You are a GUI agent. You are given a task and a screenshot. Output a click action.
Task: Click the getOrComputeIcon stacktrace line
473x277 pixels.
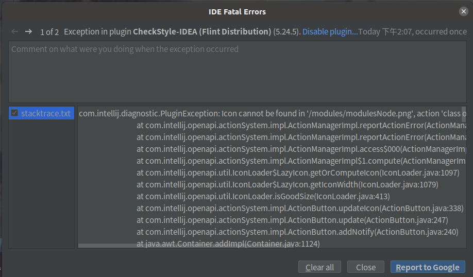tap(298, 172)
